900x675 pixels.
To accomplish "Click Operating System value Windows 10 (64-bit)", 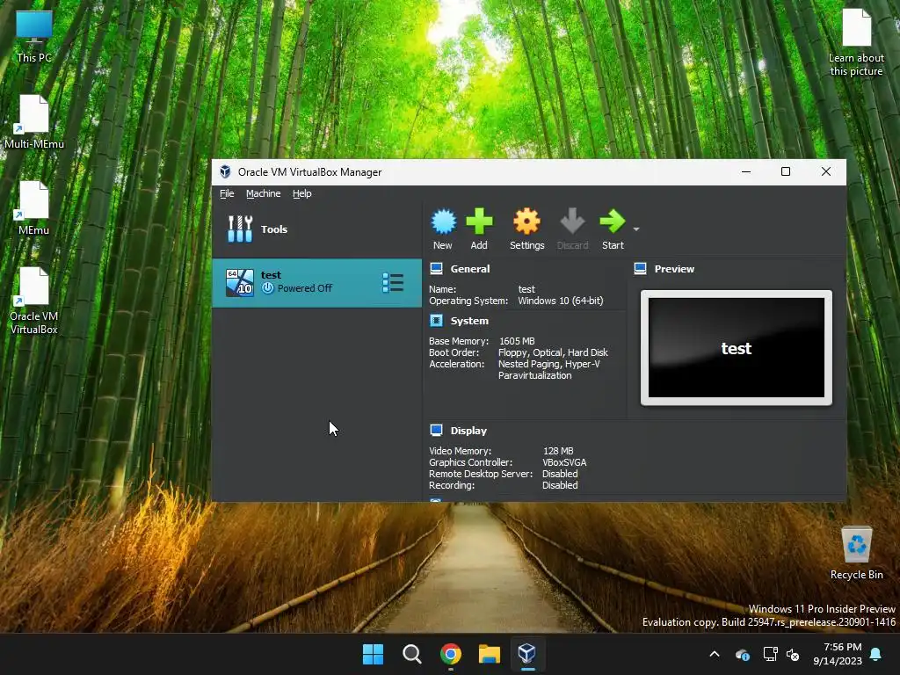I will [x=560, y=301].
